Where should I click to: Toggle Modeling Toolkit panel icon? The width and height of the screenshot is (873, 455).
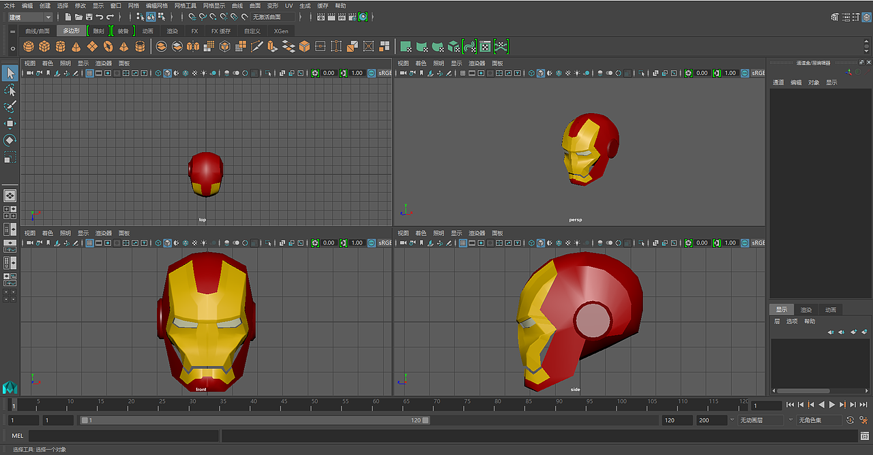click(x=835, y=17)
